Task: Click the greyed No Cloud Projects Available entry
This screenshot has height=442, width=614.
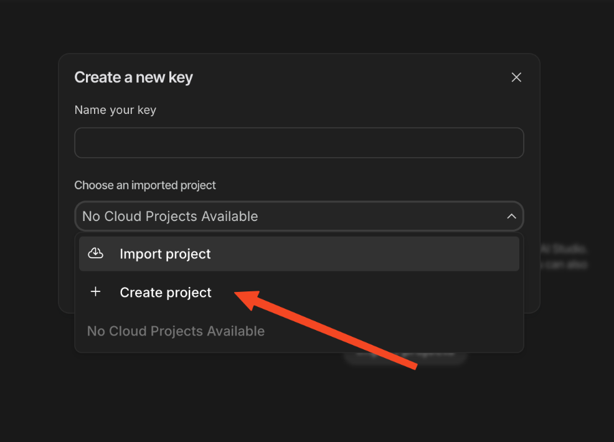Action: (x=176, y=331)
